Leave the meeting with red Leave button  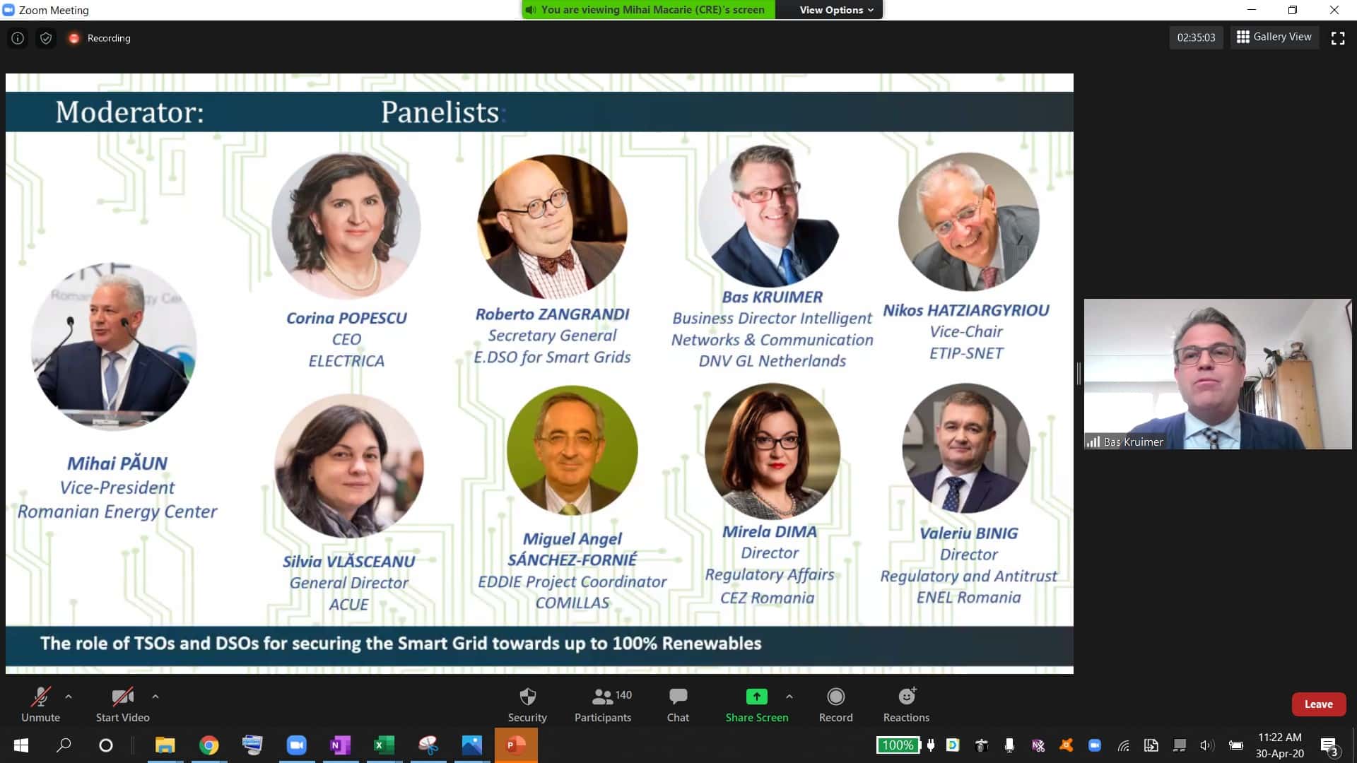(x=1318, y=704)
